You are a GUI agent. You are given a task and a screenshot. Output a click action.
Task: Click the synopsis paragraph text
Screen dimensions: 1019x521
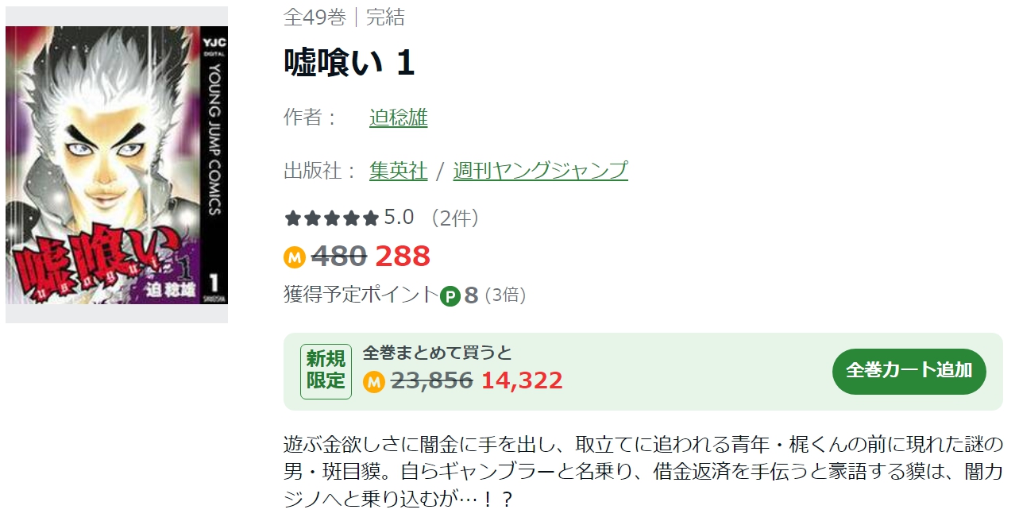point(643,472)
